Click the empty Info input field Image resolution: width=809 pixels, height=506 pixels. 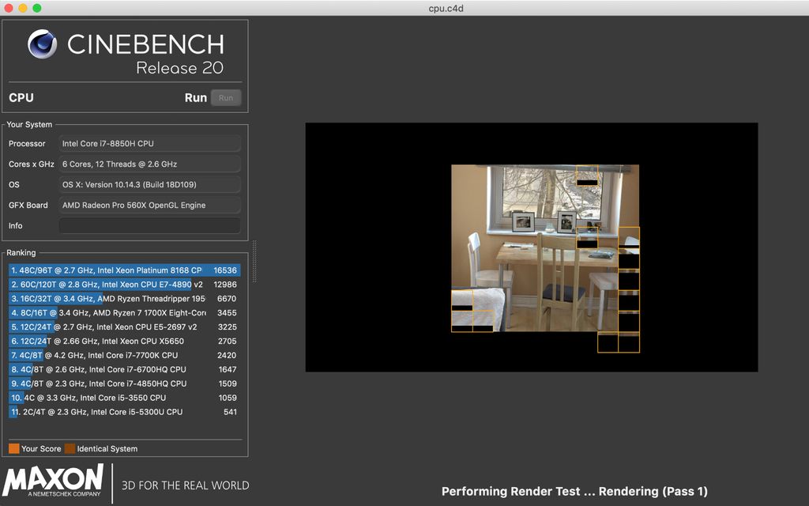tap(149, 225)
